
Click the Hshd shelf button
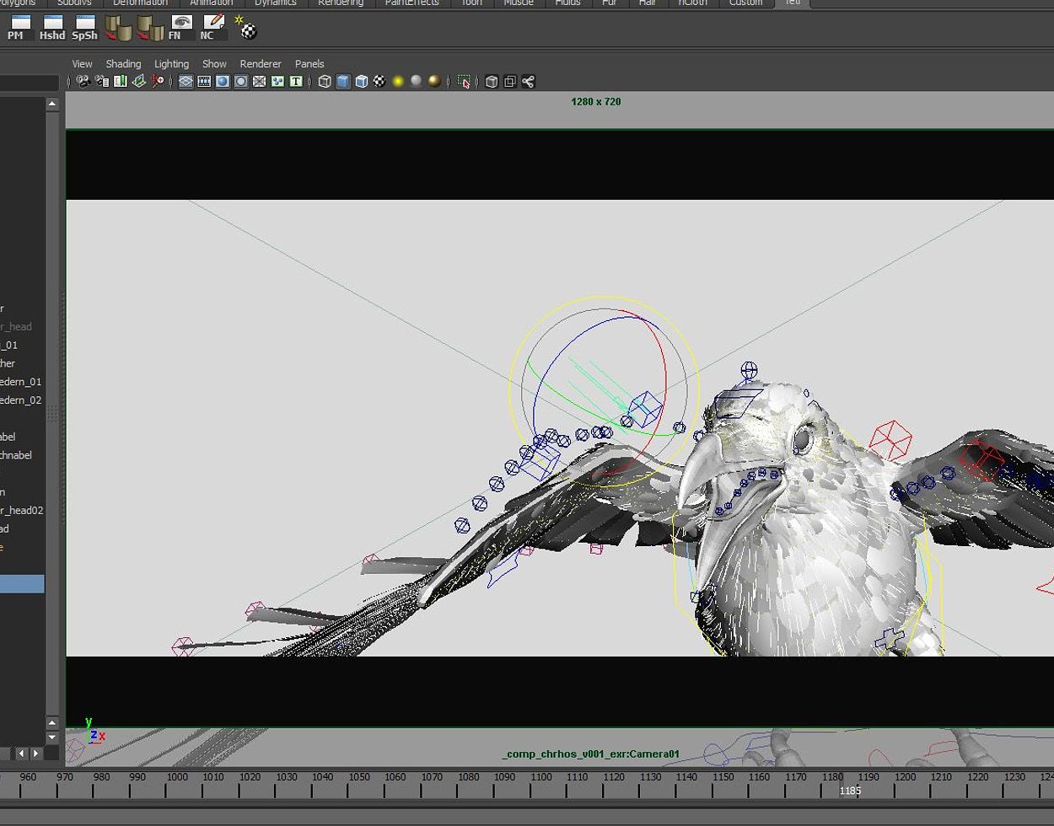[51, 27]
